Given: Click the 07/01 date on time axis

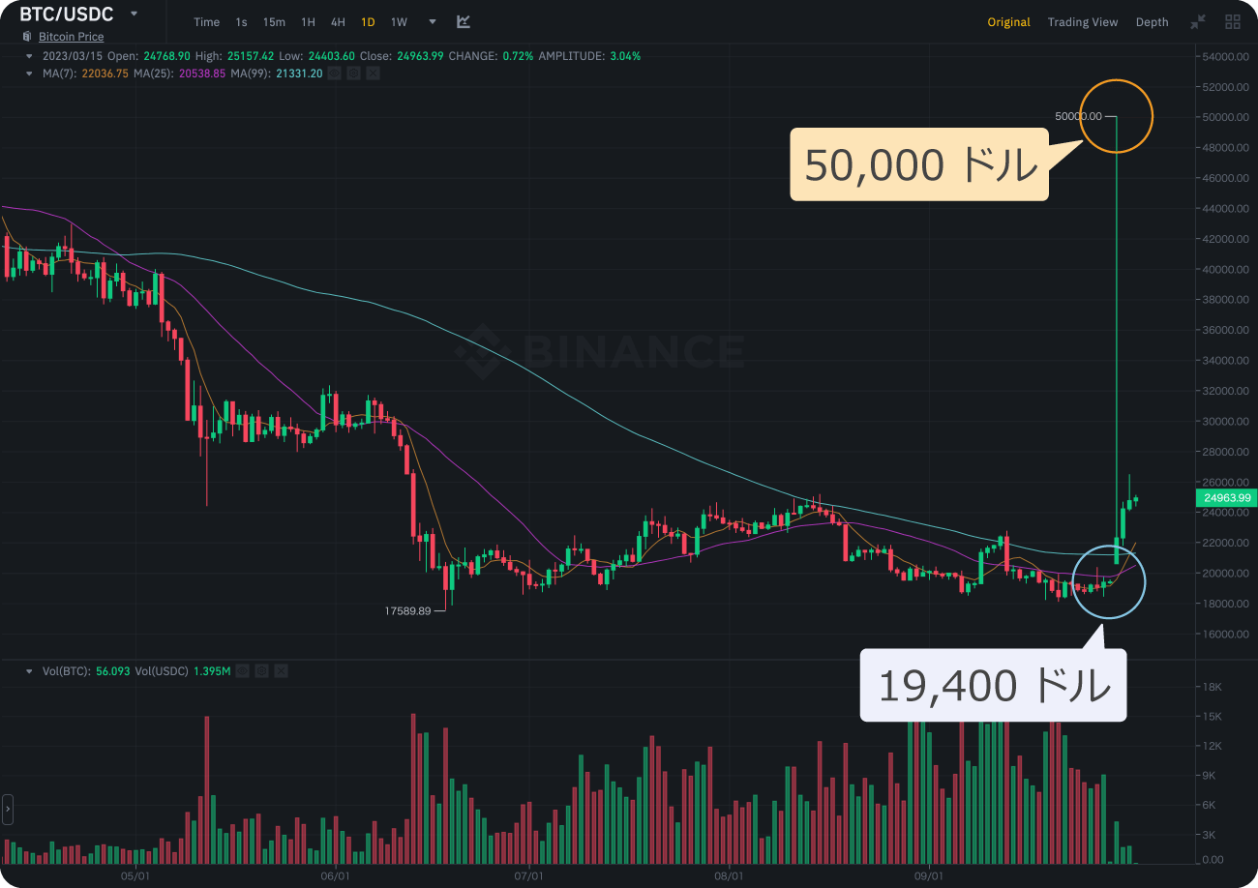Looking at the screenshot, I should click(529, 876).
